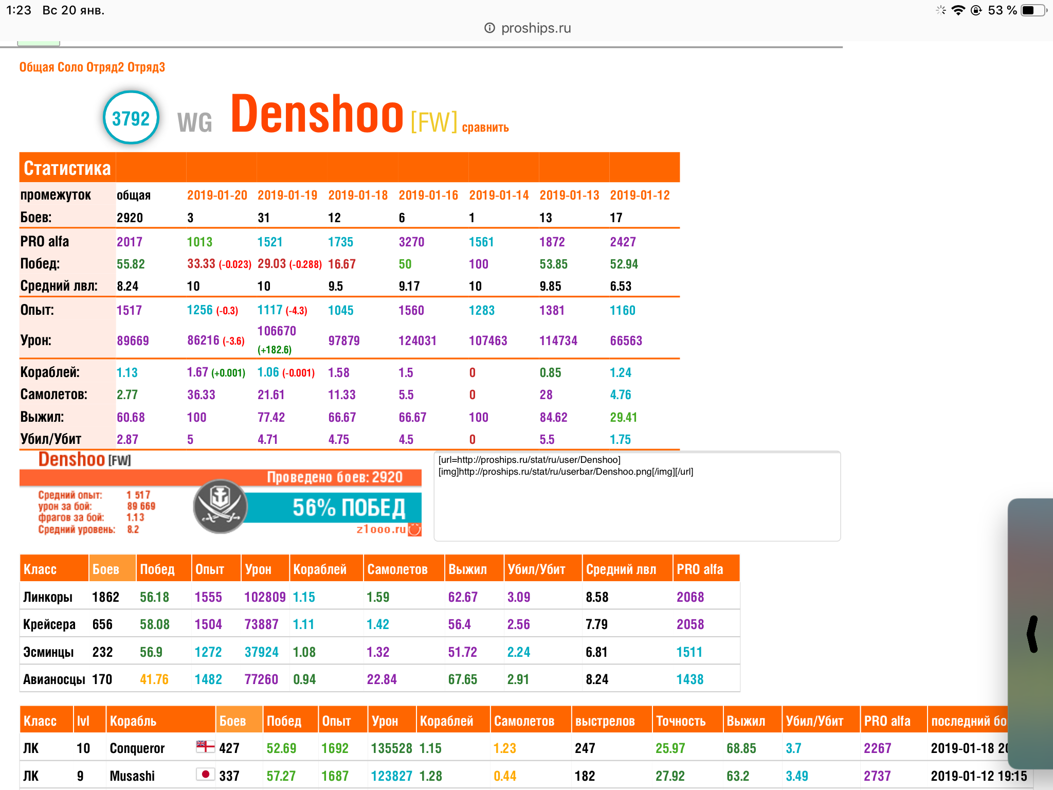Click the British flag next to Conqueror
This screenshot has height=790, width=1053.
tap(205, 746)
